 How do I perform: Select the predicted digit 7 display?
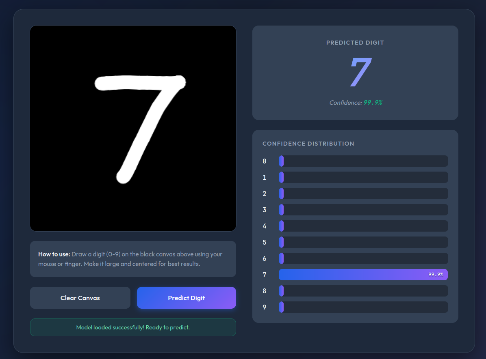(360, 73)
